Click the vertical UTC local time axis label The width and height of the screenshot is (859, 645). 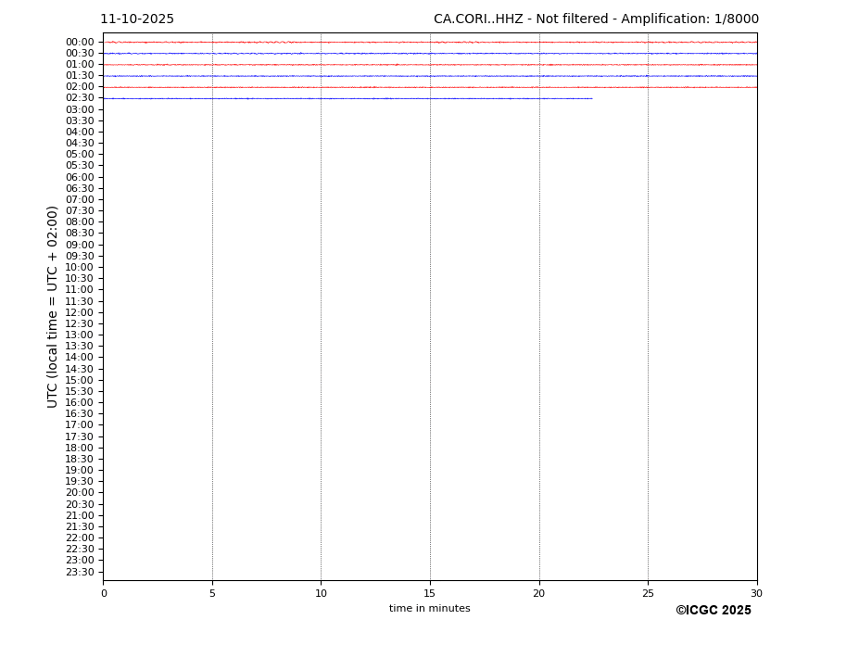[x=53, y=306]
